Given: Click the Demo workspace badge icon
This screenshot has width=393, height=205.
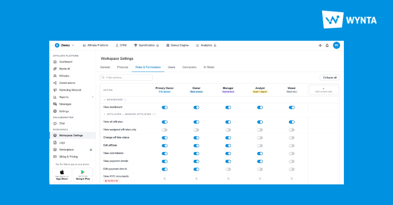Looking at the screenshot, I should (x=57, y=45).
